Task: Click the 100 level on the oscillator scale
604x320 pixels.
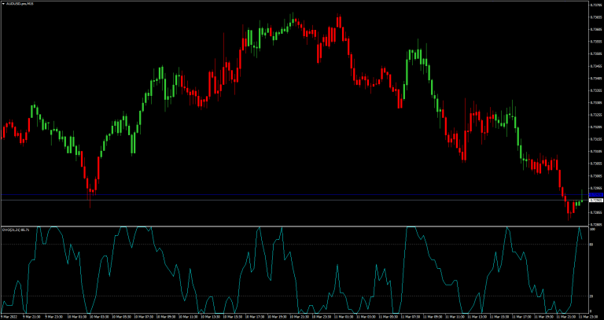Action: tap(592, 230)
